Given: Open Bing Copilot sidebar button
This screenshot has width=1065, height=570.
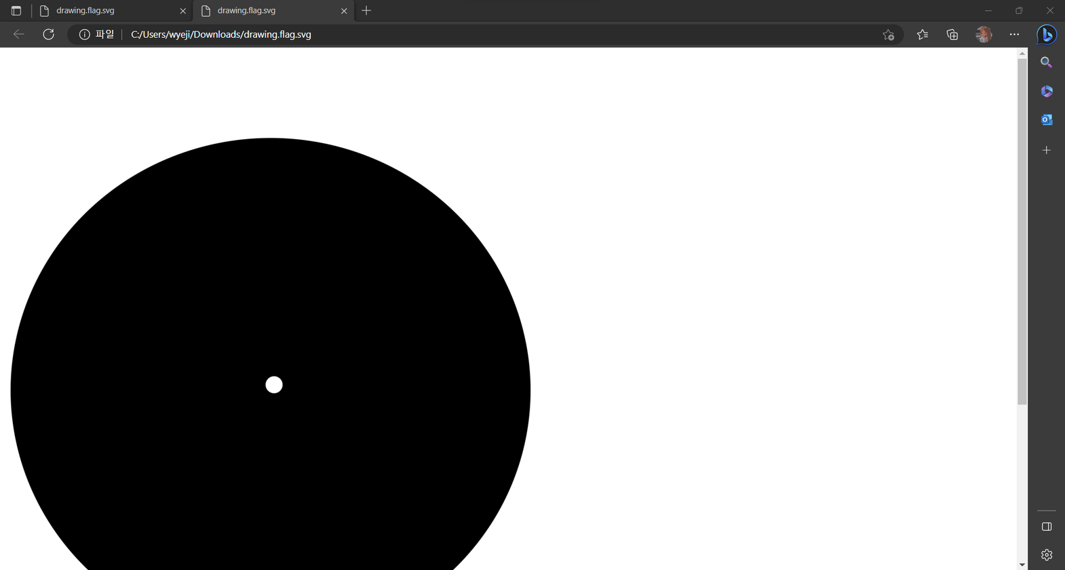Looking at the screenshot, I should (x=1047, y=34).
